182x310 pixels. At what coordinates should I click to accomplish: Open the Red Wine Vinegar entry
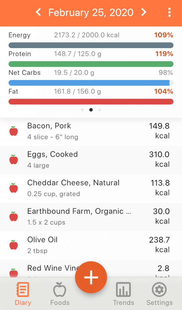[x=91, y=269]
